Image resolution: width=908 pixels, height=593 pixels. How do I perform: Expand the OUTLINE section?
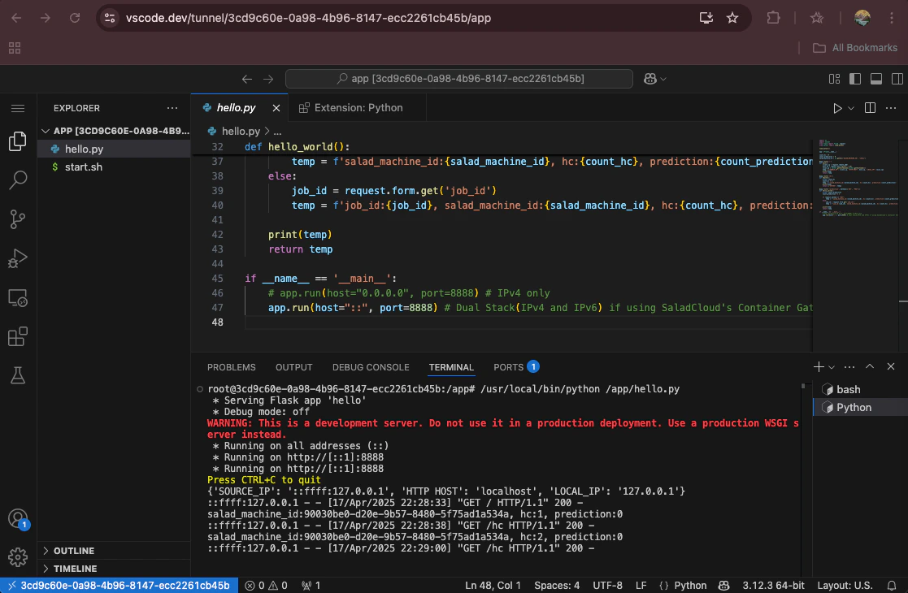click(x=74, y=551)
